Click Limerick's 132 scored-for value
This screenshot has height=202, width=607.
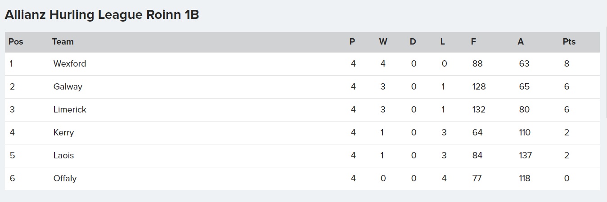point(479,109)
